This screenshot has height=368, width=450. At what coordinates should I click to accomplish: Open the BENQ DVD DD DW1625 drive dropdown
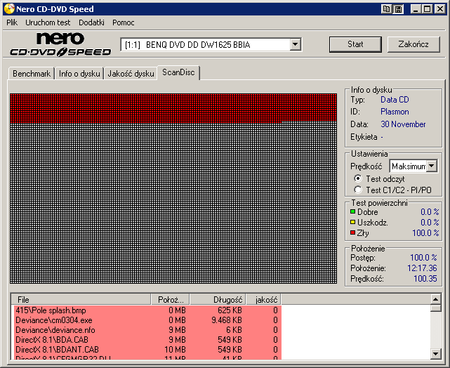[x=295, y=44]
